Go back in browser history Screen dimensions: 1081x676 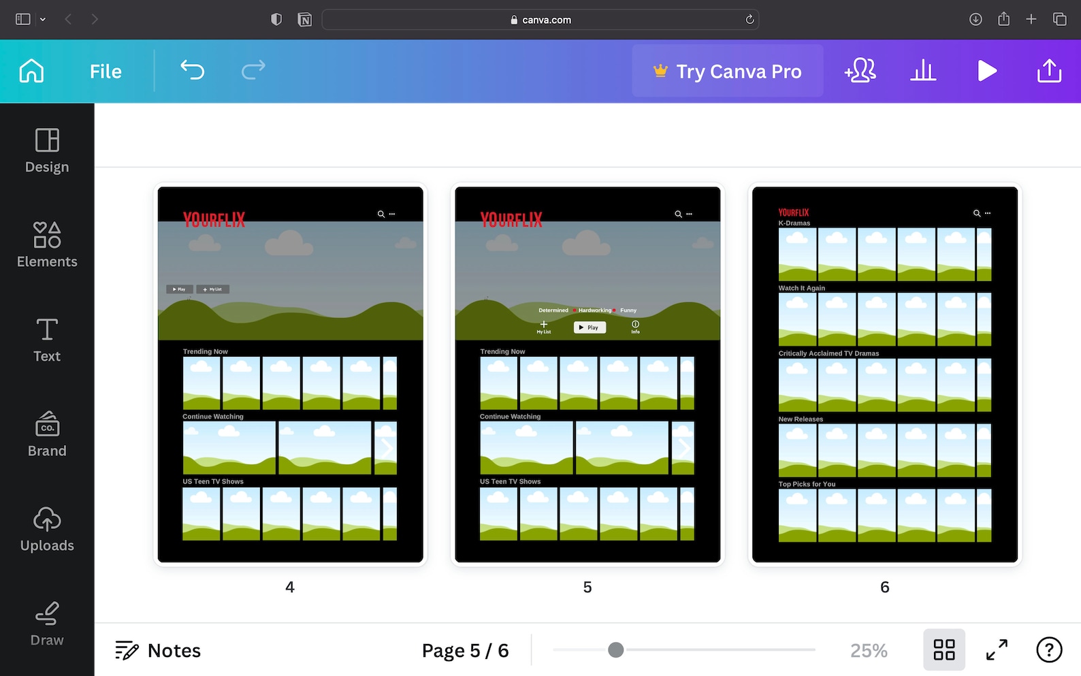[x=68, y=19]
